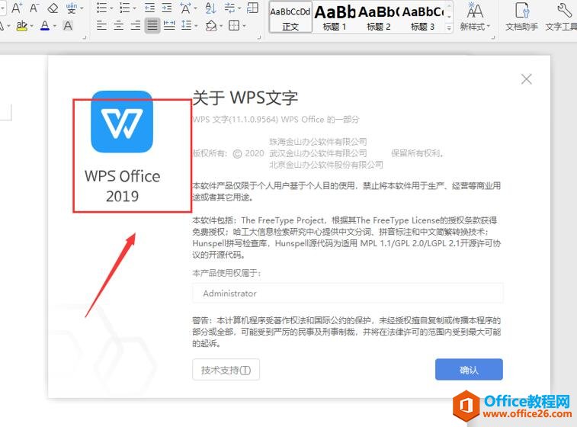Toggle character shading icon
The image size is (577, 427).
(68, 26)
